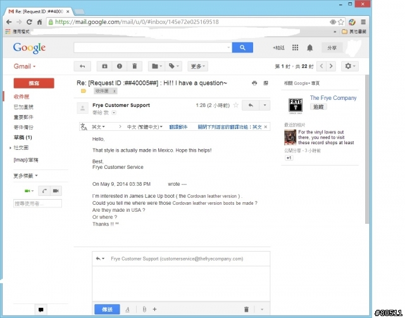Open the More actions dropdown
Screen dimensions: 405x318
click(x=198, y=66)
